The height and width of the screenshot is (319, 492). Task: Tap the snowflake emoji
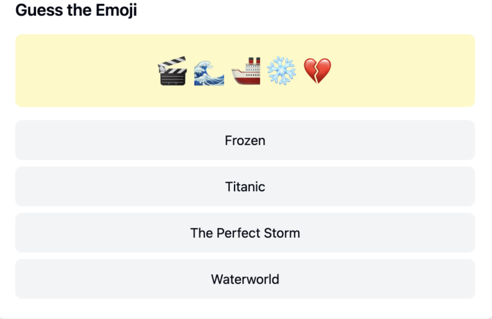(x=281, y=71)
